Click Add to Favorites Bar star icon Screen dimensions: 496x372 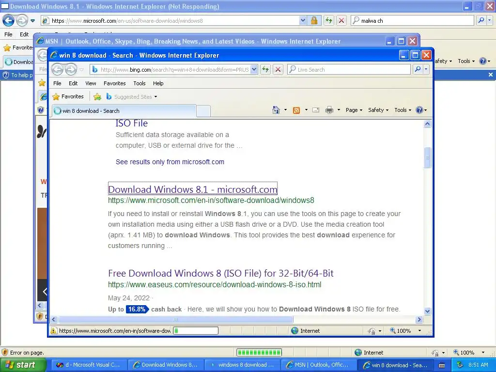[x=97, y=97]
